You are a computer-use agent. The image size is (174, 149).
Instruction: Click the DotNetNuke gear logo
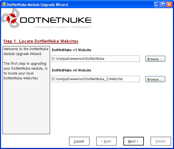[10, 18]
